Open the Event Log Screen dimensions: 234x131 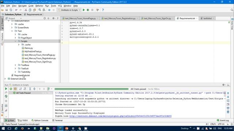223,120
